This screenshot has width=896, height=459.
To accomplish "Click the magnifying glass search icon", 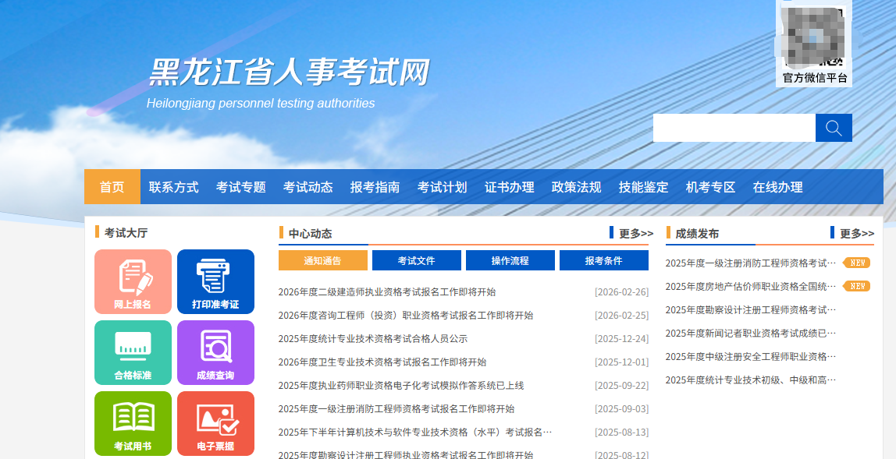I will point(834,127).
